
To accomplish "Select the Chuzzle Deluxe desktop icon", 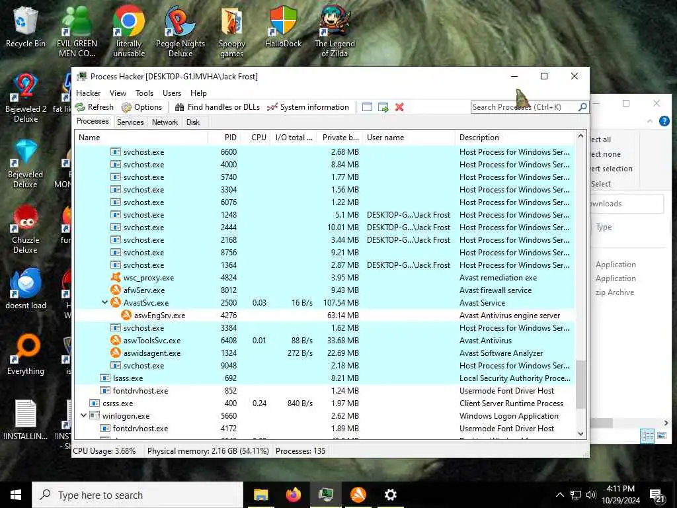I will pyautogui.click(x=26, y=229).
